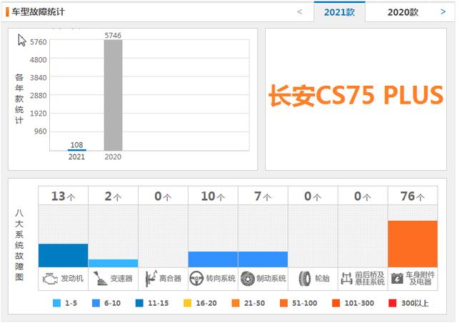457x323 pixels.
Task: Click the 960 y-axis label
Action: 40,131
